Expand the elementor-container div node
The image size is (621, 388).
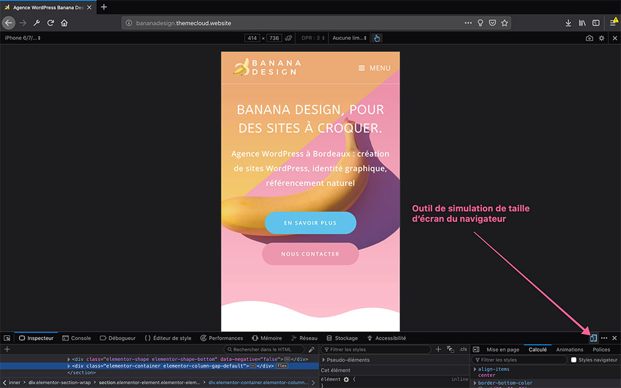(x=69, y=366)
